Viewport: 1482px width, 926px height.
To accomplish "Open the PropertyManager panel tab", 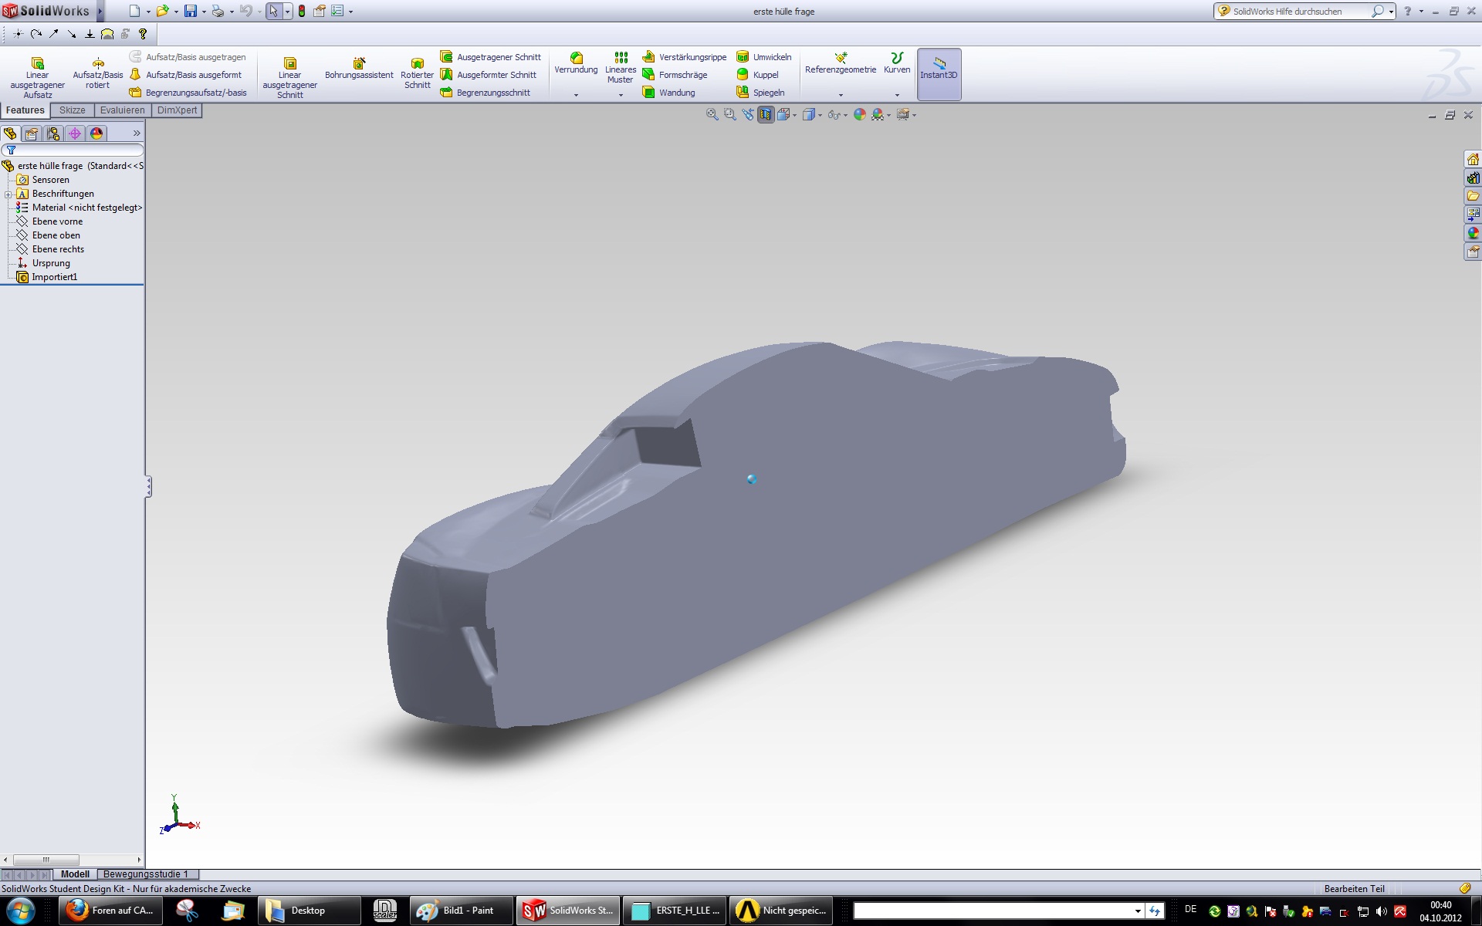I will [32, 133].
